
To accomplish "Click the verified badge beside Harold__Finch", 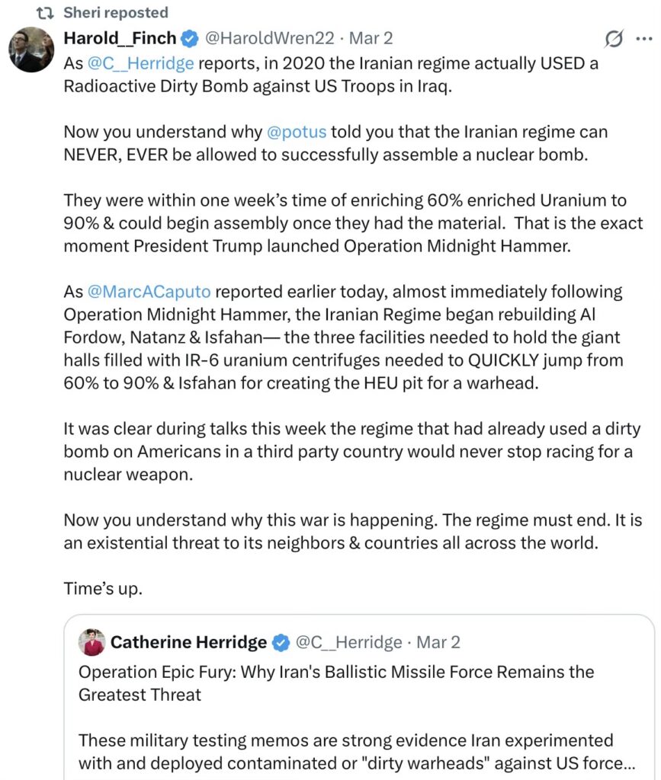I will (189, 38).
